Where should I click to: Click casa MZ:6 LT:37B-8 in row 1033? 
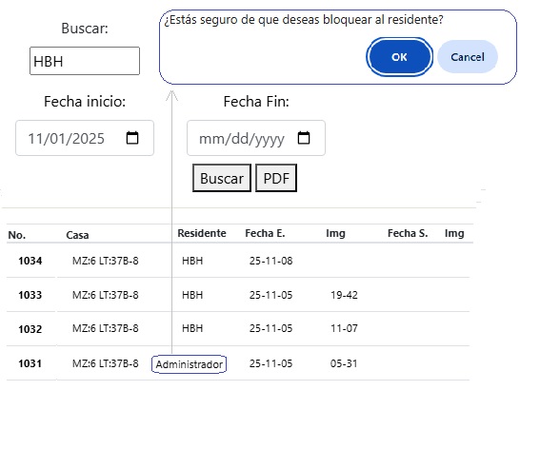pos(106,295)
